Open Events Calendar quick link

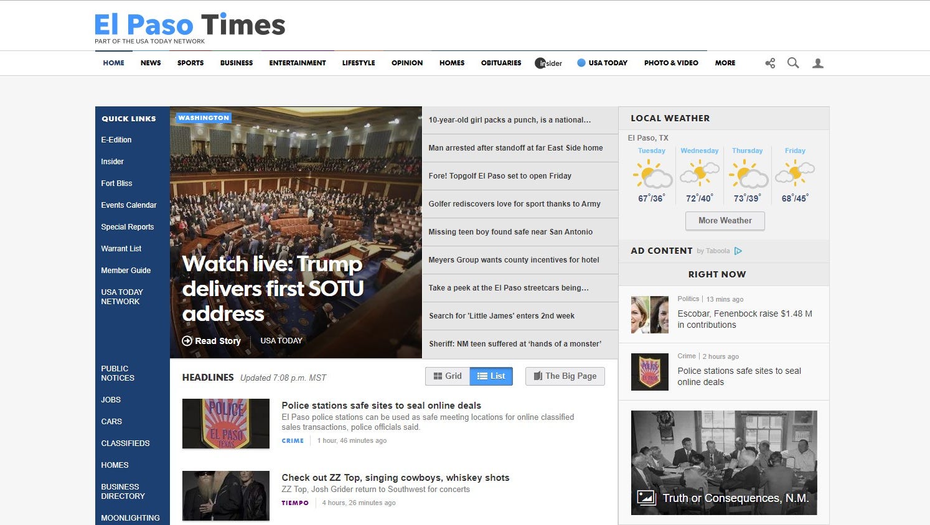click(129, 205)
